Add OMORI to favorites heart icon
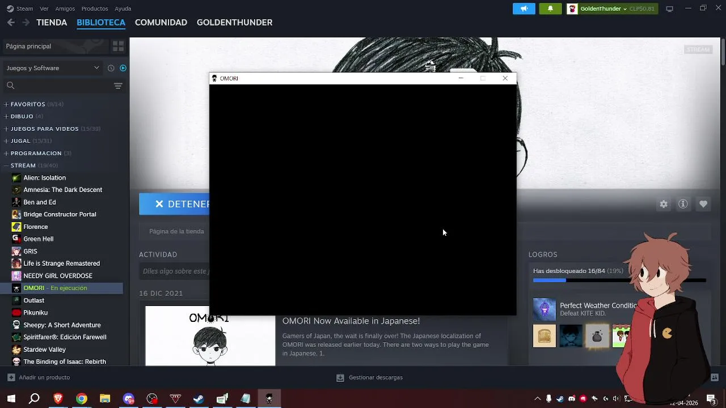 point(703,204)
